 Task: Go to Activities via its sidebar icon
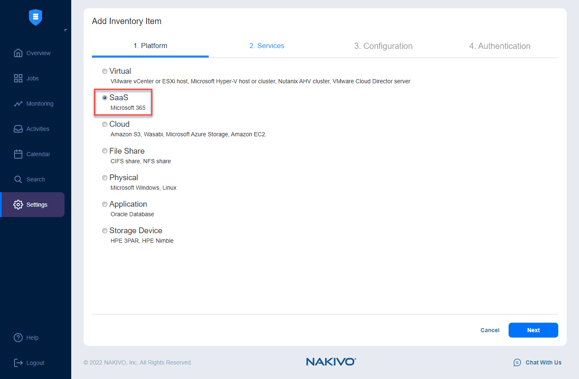(18, 128)
